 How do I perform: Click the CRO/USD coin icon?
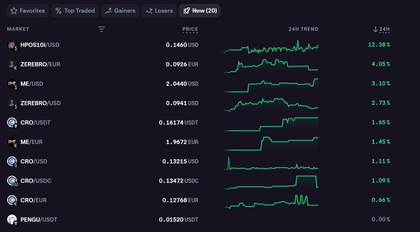point(12,162)
